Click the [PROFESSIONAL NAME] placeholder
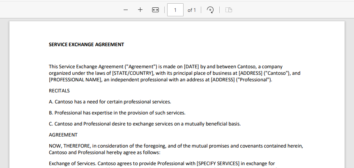The image size is (354, 168). coord(75,80)
